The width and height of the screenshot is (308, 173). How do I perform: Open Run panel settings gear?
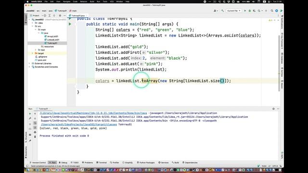pos(273,109)
